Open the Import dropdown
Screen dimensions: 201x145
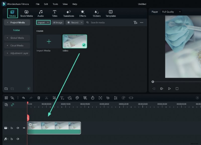point(43,23)
